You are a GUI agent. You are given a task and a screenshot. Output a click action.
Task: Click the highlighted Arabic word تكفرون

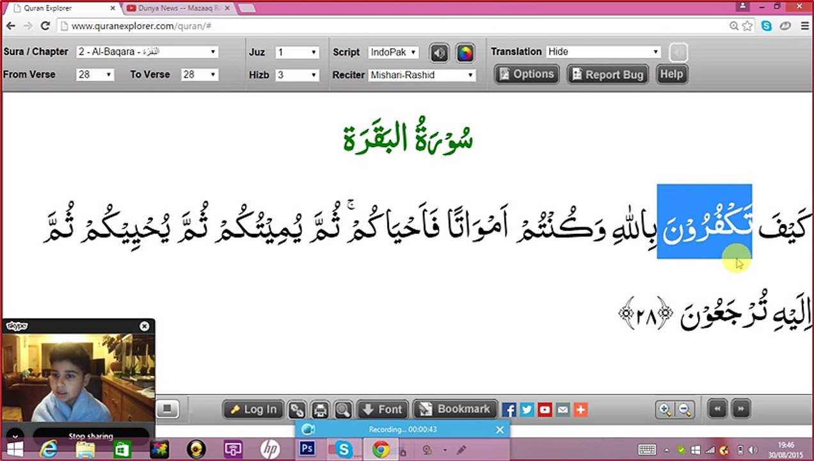tap(705, 222)
